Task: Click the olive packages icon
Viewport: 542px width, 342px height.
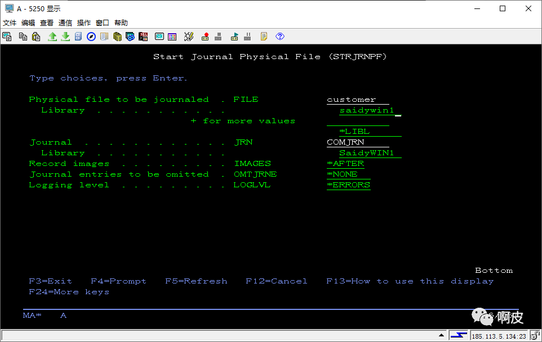Action: [117, 37]
